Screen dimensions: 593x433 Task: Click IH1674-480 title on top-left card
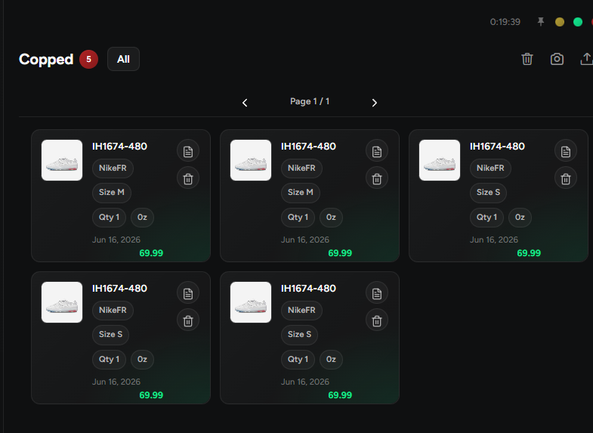tap(119, 147)
